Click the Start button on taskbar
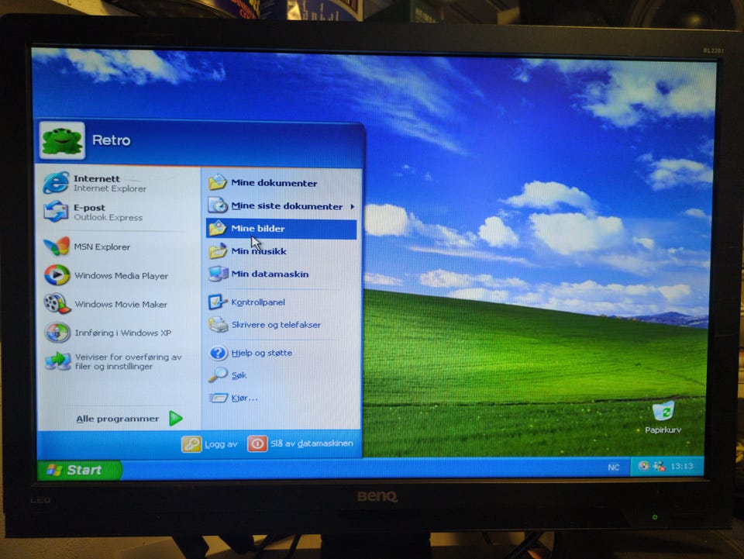Image resolution: width=744 pixels, height=559 pixels. pyautogui.click(x=79, y=470)
